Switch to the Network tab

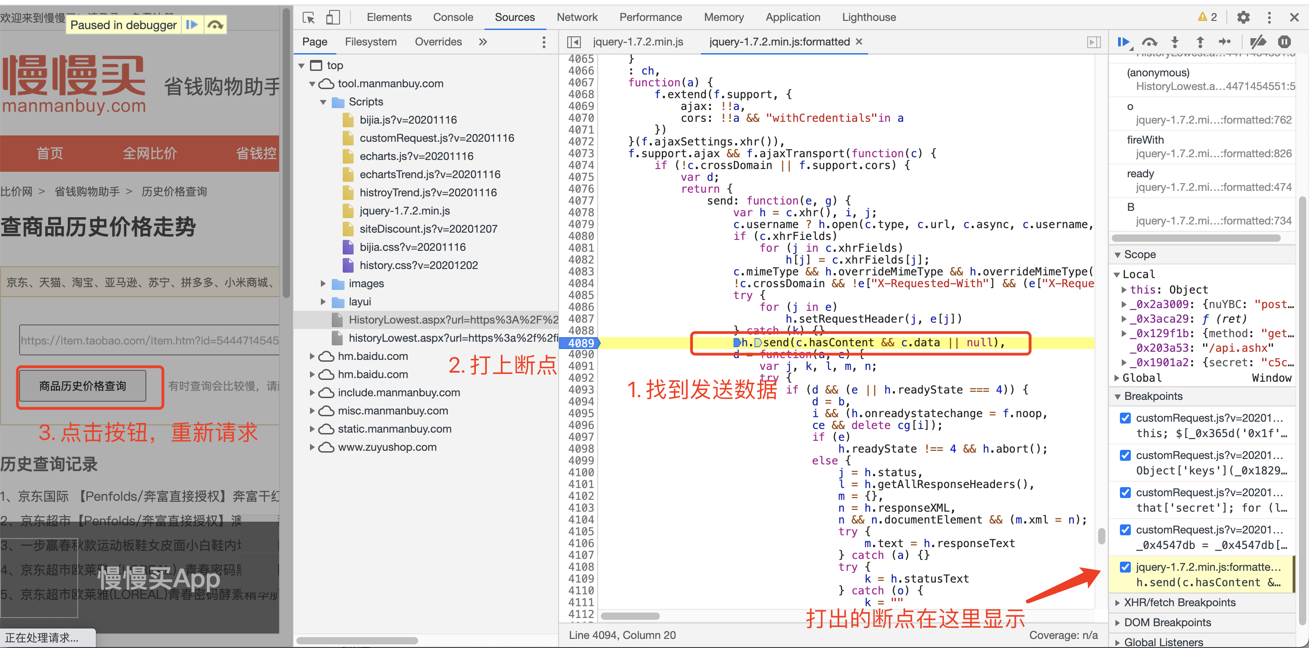(577, 17)
